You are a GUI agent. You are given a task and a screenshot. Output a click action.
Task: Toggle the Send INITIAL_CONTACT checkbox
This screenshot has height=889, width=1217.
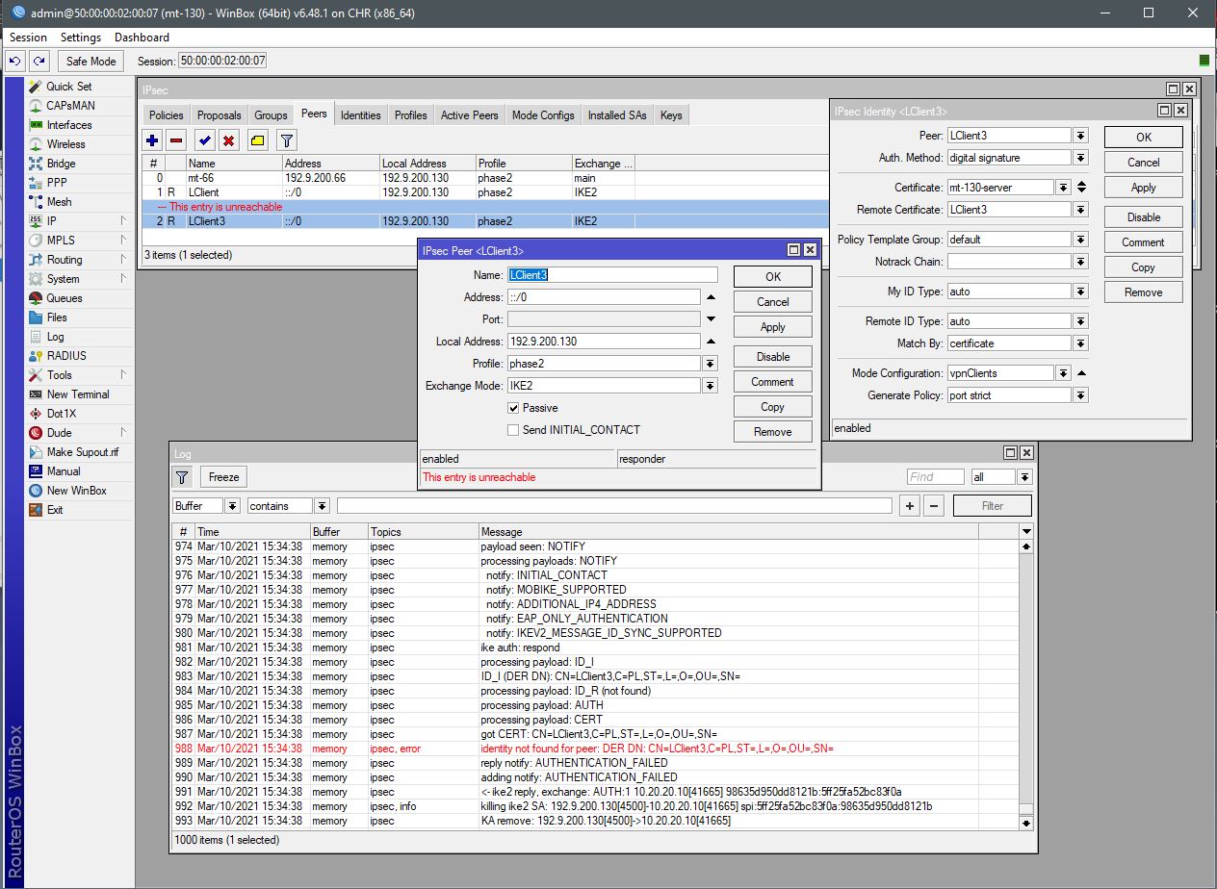click(513, 430)
